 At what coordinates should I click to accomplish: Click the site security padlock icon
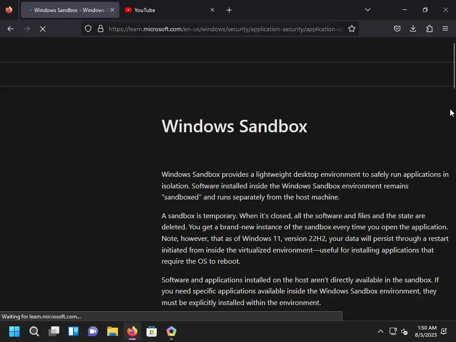click(x=101, y=29)
